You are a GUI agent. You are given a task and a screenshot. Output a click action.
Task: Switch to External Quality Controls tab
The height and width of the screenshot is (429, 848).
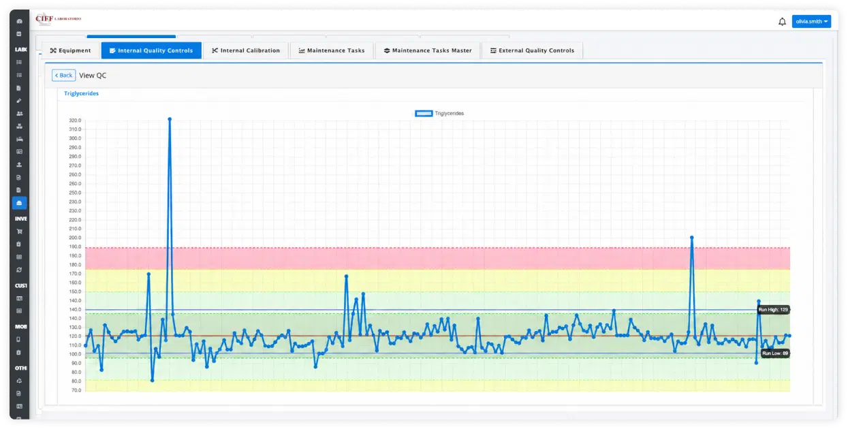click(532, 50)
